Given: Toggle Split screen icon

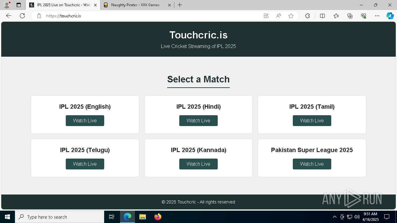Looking at the screenshot, I should pyautogui.click(x=322, y=16).
